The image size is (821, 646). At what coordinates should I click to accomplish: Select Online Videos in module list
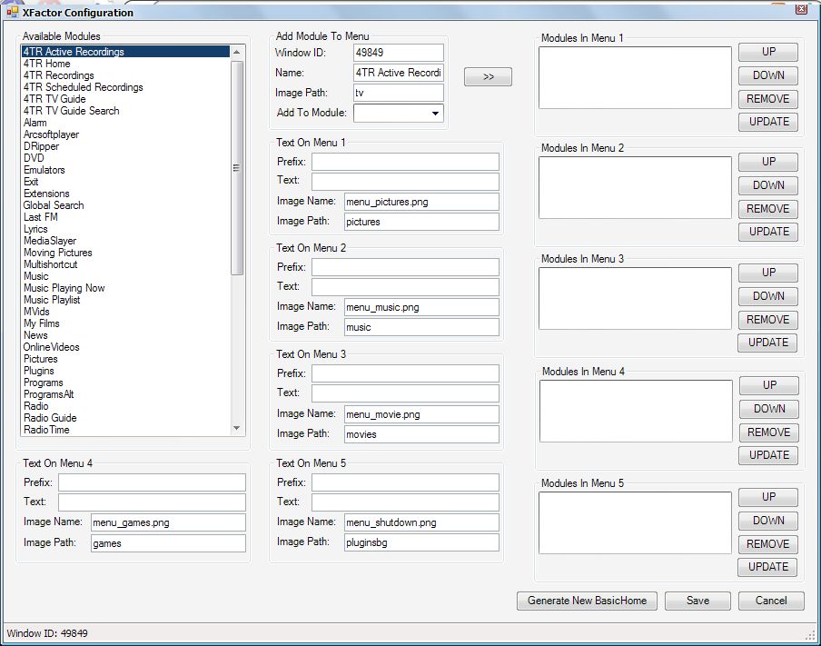tap(51, 347)
